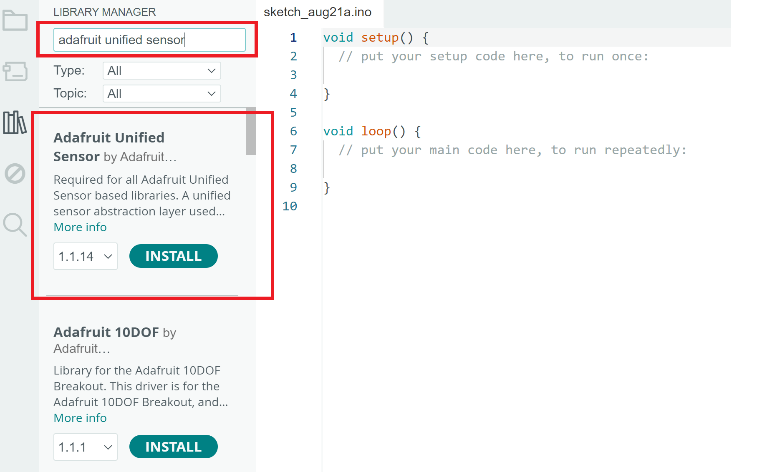757x472 pixels.
Task: Click the 'put your setup code here' comment
Action: 494,56
